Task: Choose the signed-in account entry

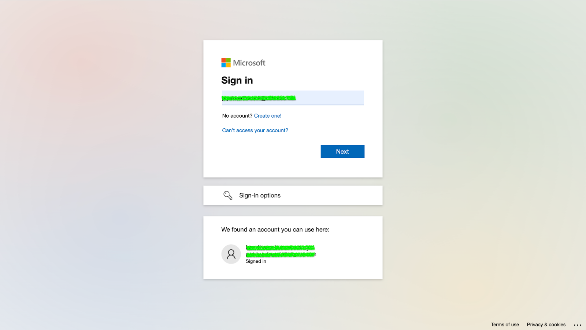Action: coord(293,254)
